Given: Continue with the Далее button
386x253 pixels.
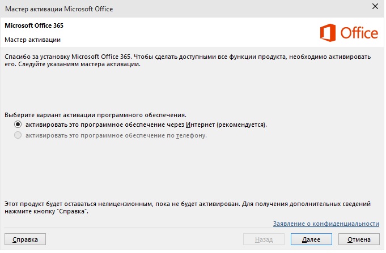Looking at the screenshot, I should click(311, 239).
